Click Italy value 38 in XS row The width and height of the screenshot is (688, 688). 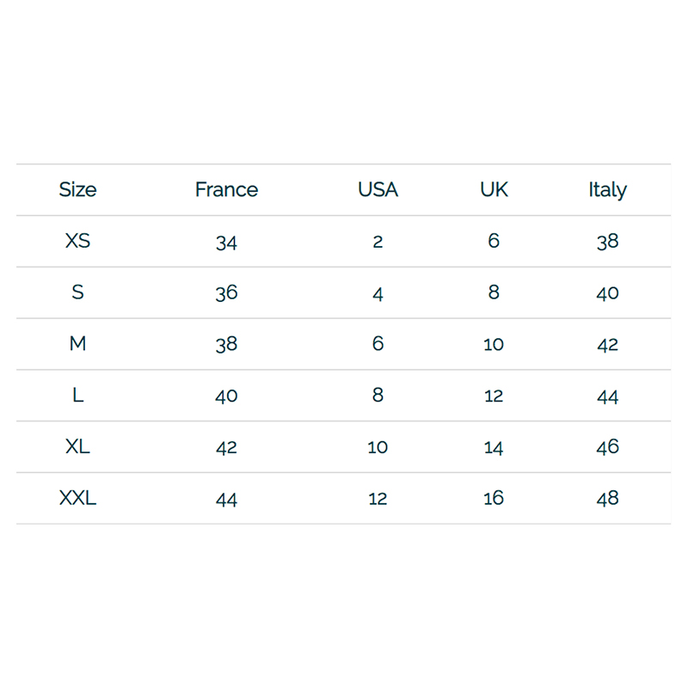click(608, 242)
